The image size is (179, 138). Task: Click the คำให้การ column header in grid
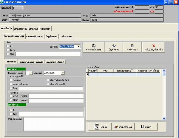coord(154,71)
